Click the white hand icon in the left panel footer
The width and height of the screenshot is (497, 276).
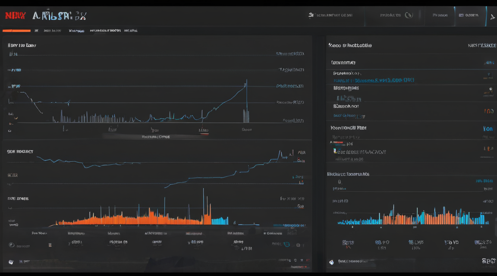[x=11, y=262]
